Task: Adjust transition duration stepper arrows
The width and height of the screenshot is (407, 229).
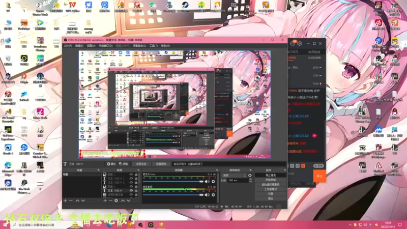Action: point(250,180)
